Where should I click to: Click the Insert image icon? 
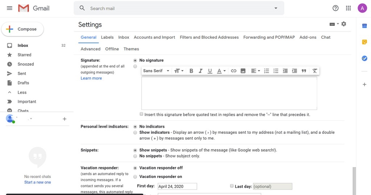243,71
